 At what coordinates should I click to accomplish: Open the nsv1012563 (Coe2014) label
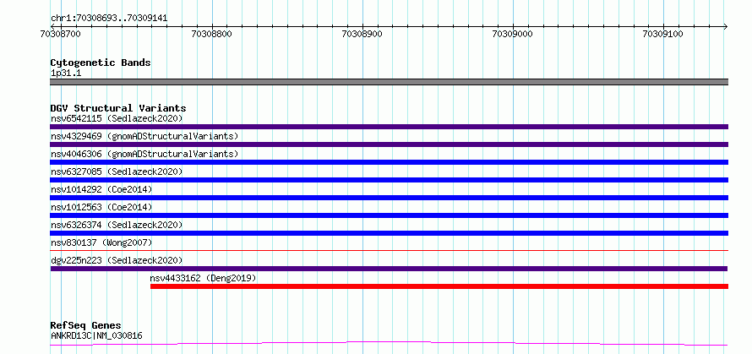tap(101, 207)
